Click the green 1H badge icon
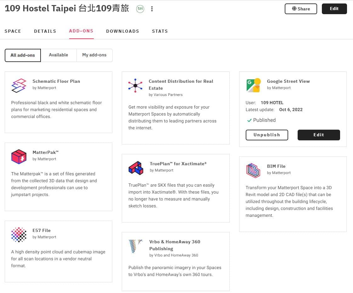Screen dimensions: 353x293 pyautogui.click(x=140, y=9)
